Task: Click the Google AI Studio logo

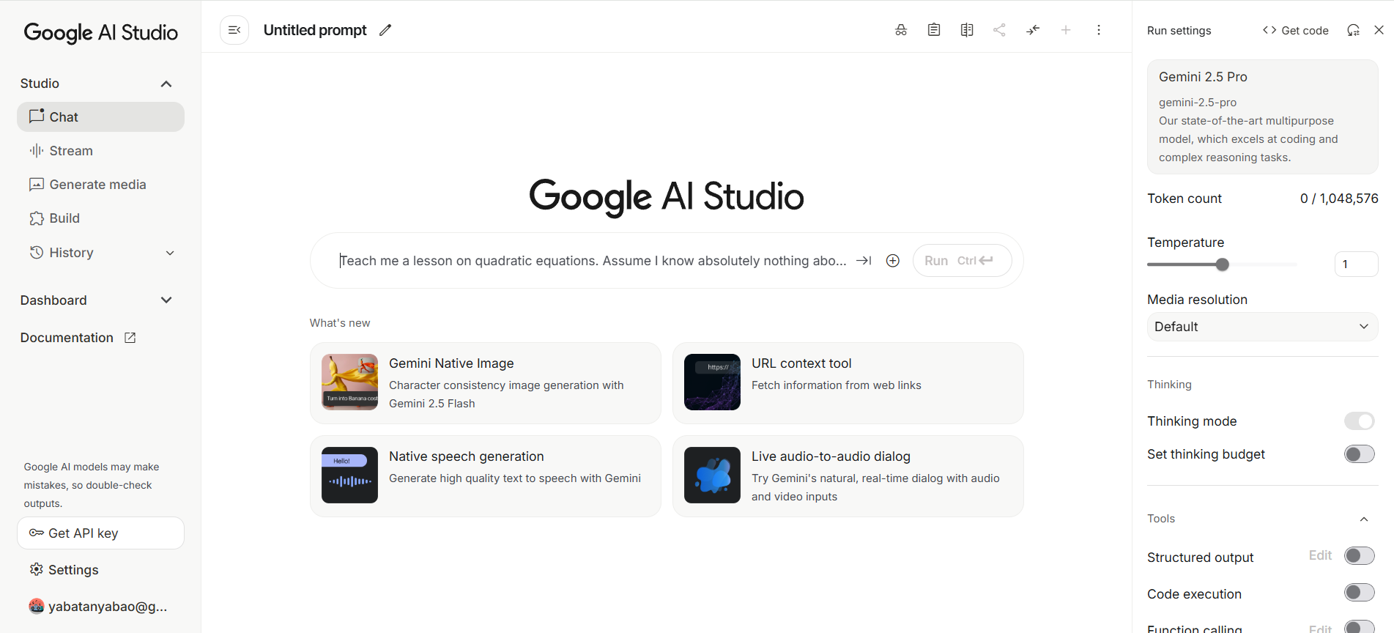Action: coord(101,32)
